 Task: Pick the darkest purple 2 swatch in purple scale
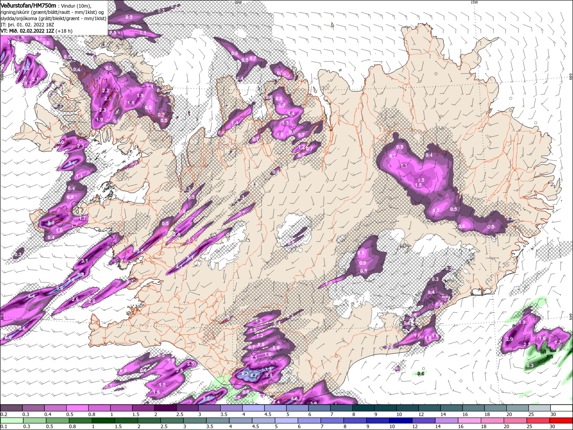[165, 408]
